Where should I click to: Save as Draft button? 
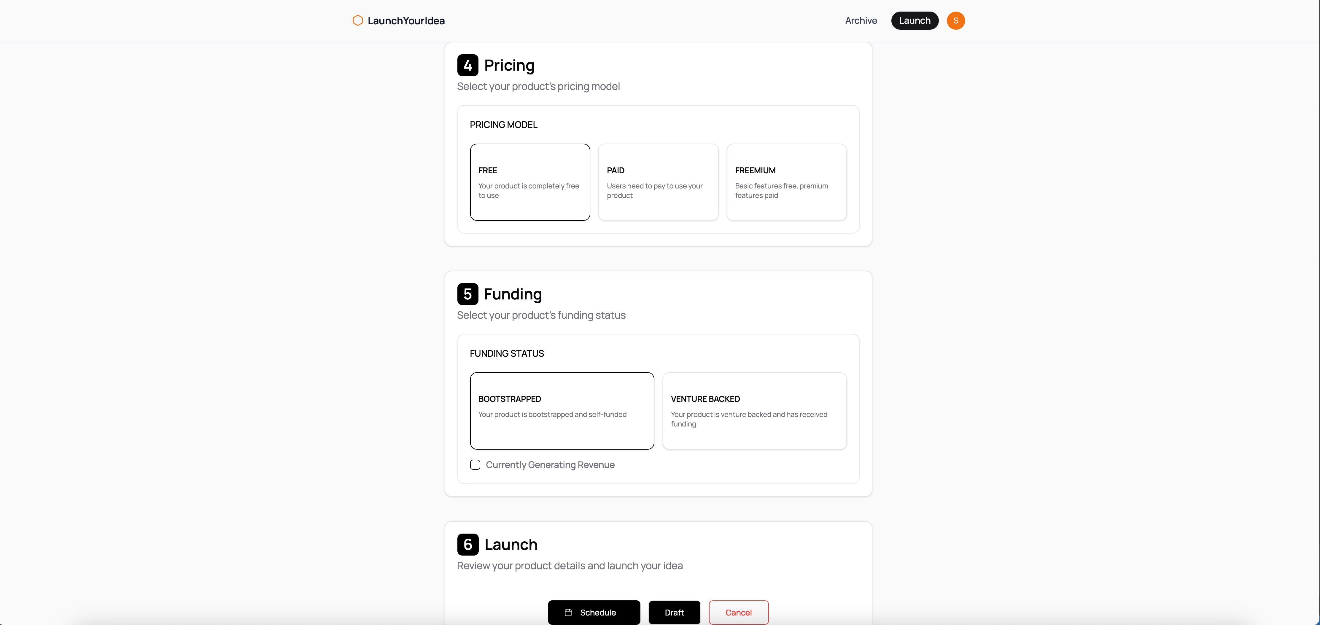[674, 612]
